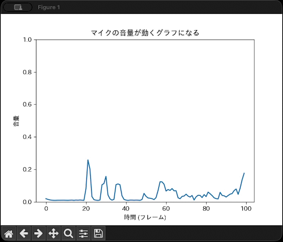The width and height of the screenshot is (283, 242).
Task: Reset the plot view with Home icon
Action: [x=9, y=233]
